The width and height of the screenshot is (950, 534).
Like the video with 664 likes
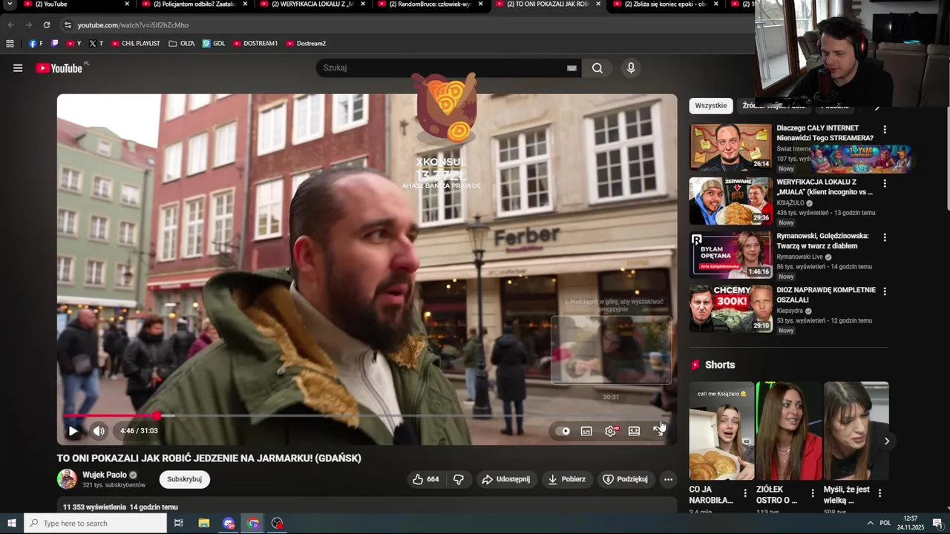[426, 479]
